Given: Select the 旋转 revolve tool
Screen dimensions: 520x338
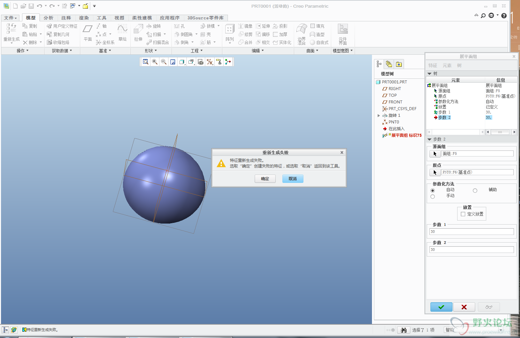Looking at the screenshot, I should click(x=154, y=26).
